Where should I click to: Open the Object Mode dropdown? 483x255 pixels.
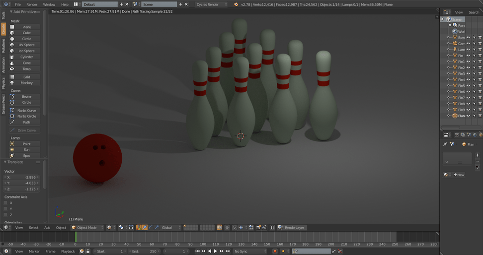pyautogui.click(x=87, y=228)
